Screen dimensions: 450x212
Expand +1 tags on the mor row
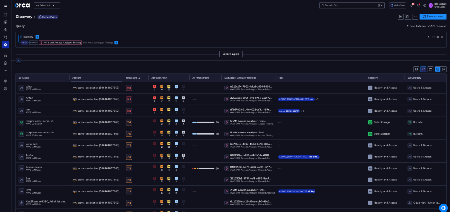coord(303,111)
